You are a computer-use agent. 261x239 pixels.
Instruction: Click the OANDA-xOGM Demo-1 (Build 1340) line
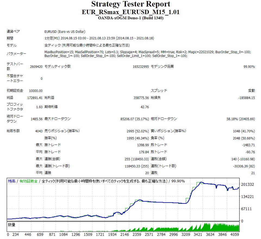131,18
